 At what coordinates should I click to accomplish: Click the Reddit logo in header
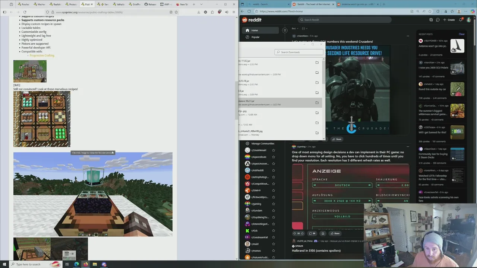pyautogui.click(x=252, y=20)
